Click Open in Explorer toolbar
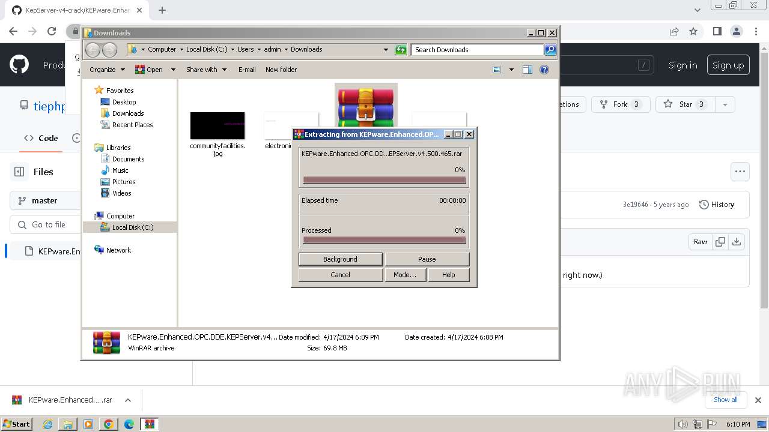Viewport: 769px width, 432px height. [149, 70]
